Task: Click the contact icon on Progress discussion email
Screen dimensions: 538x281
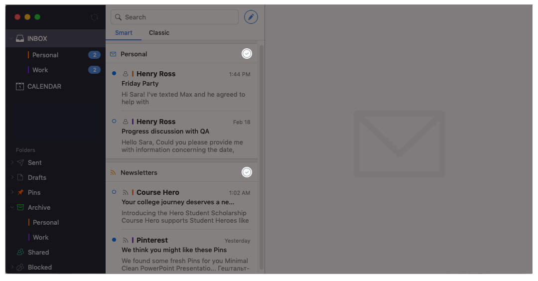Action: (x=126, y=122)
